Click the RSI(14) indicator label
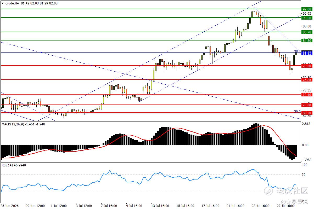 (x=7, y=165)
